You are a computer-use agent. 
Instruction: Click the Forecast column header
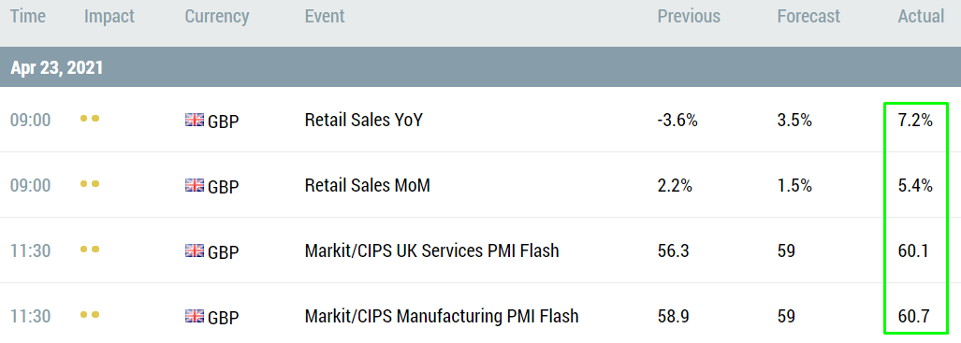[809, 17]
